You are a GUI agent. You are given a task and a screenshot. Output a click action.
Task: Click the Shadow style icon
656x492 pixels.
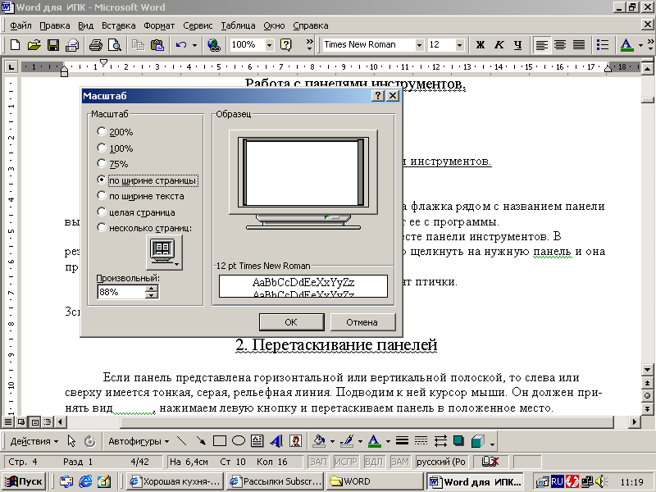[458, 441]
